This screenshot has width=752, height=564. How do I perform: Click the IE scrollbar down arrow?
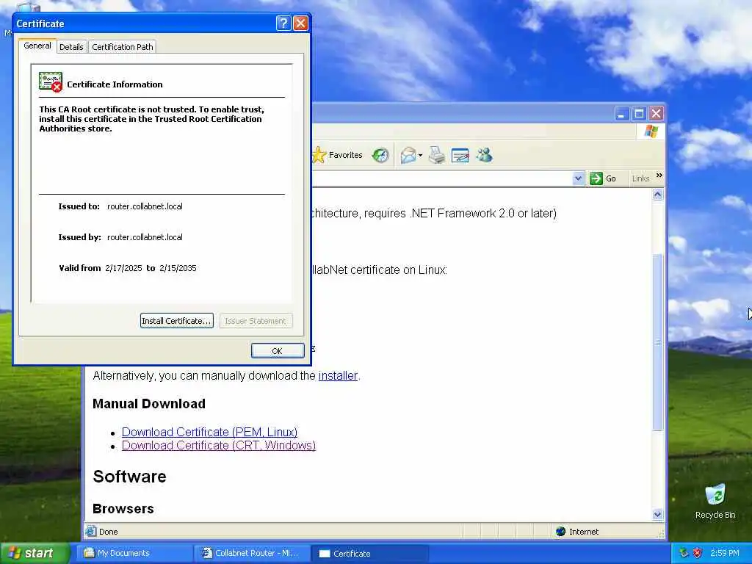pos(657,515)
